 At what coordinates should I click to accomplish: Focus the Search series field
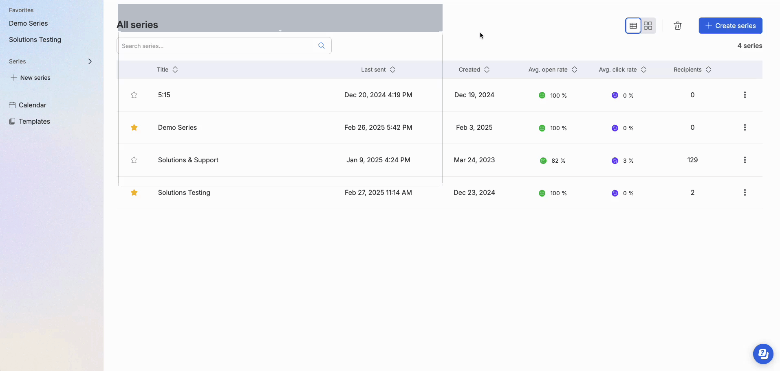point(224,46)
